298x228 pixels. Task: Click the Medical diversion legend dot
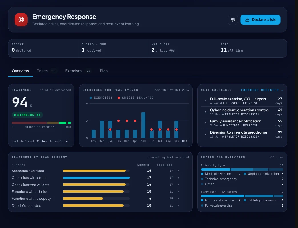pyautogui.click(x=202, y=174)
